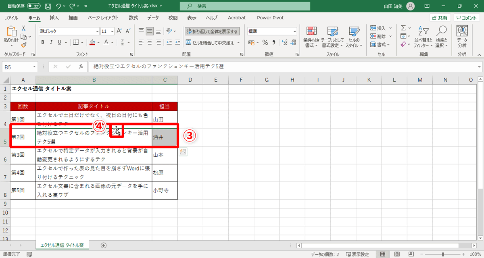Switch to Insert (挿入) tab
Image resolution: width=484 pixels, height=258 pixels.
click(54, 18)
